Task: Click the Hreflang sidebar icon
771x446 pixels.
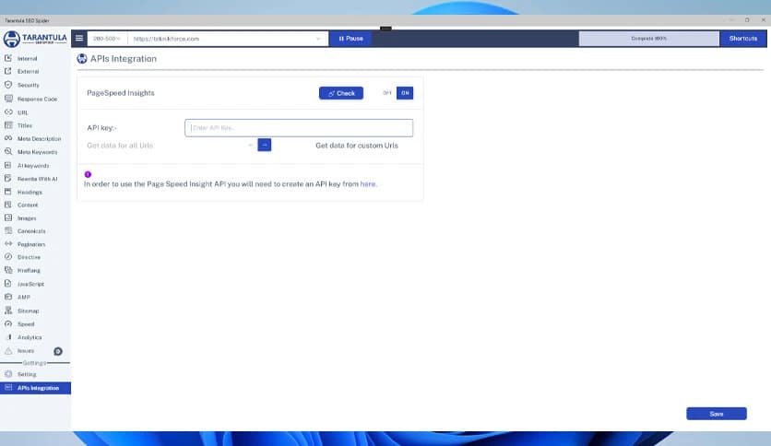Action: [8, 270]
